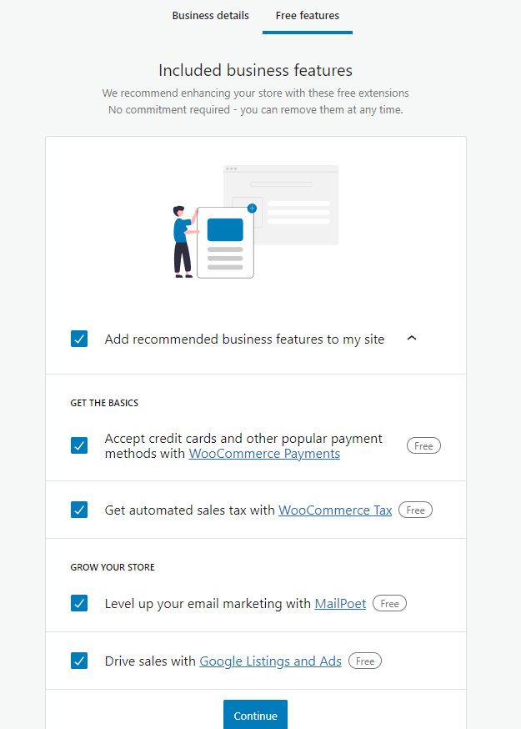Screen dimensions: 521x729
Task: Click the Free badge beside MailPoet
Action: pos(389,603)
